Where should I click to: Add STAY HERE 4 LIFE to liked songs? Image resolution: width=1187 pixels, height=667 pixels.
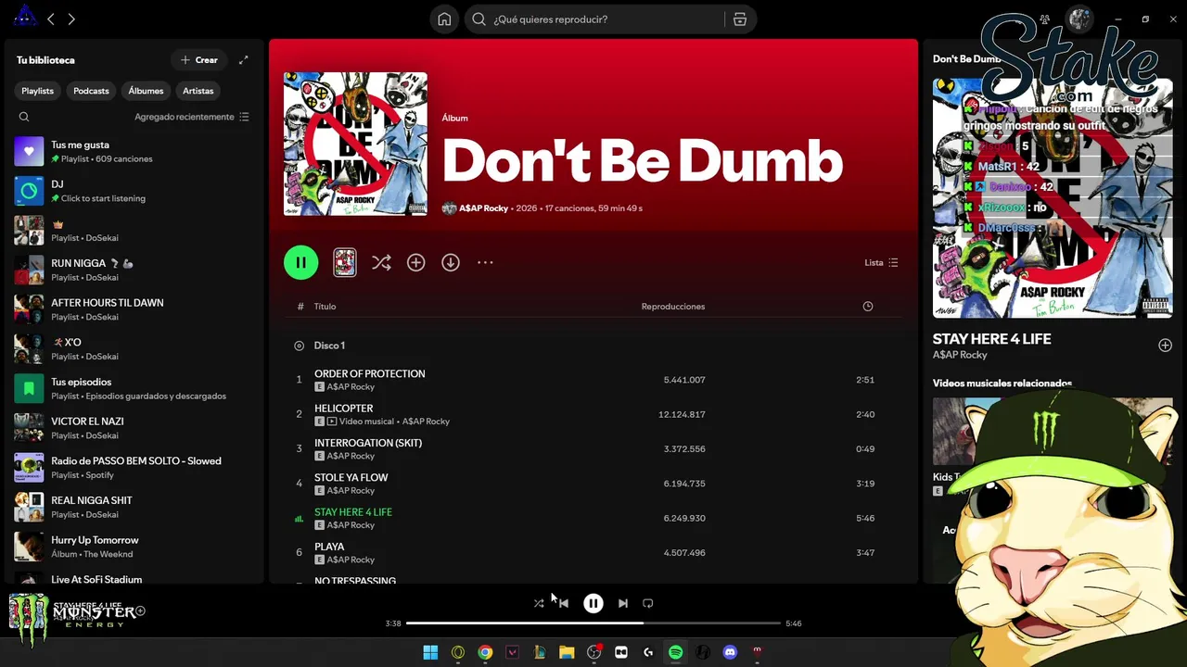point(1165,346)
